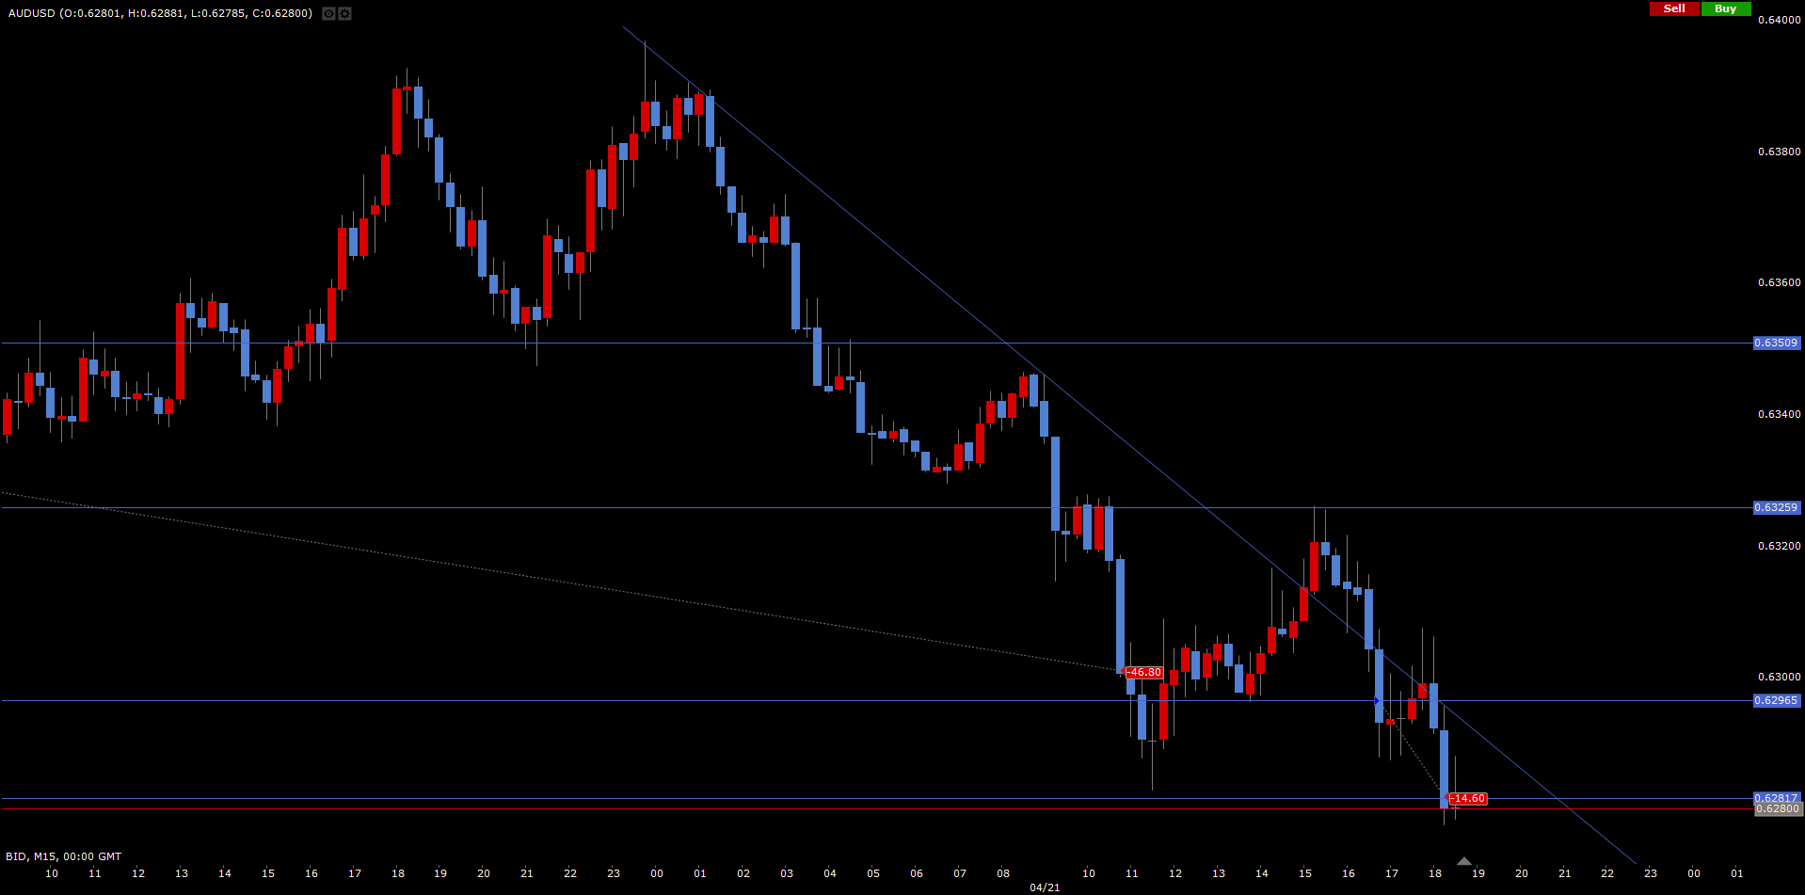Select the 0.63259 price level tag
The height and width of the screenshot is (895, 1805).
(x=1777, y=508)
